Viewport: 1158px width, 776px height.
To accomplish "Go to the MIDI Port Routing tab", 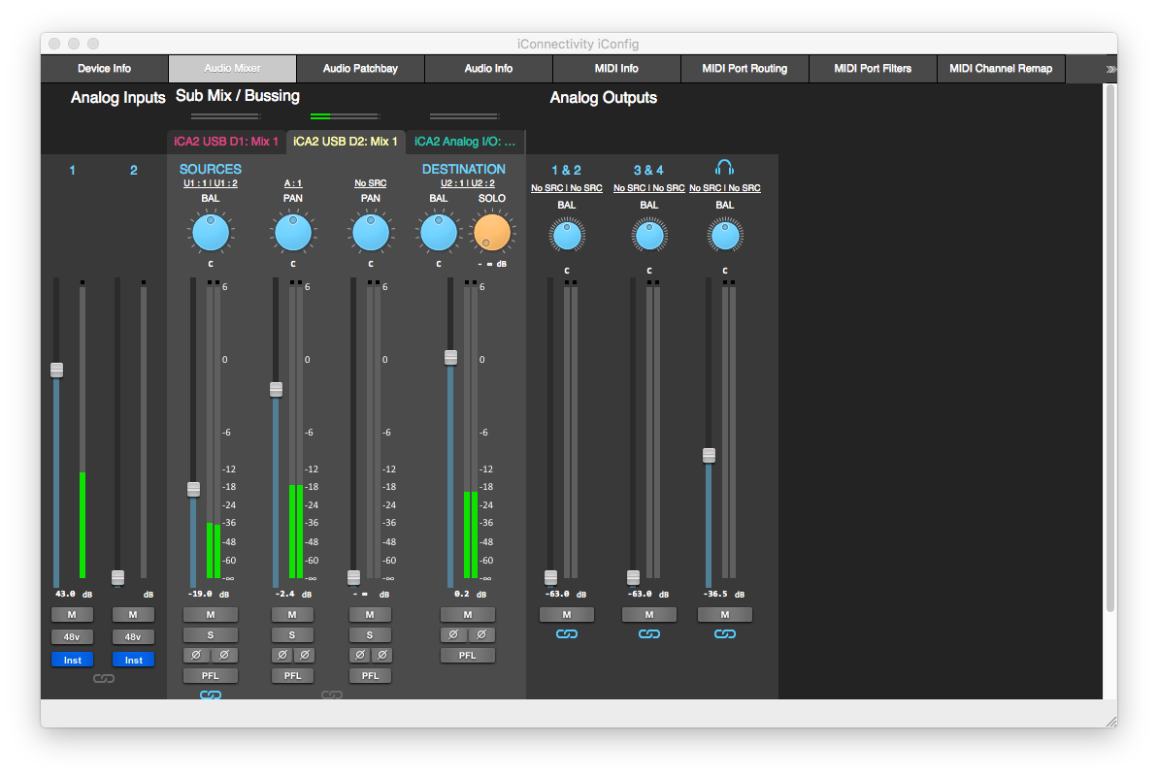I will click(x=744, y=69).
